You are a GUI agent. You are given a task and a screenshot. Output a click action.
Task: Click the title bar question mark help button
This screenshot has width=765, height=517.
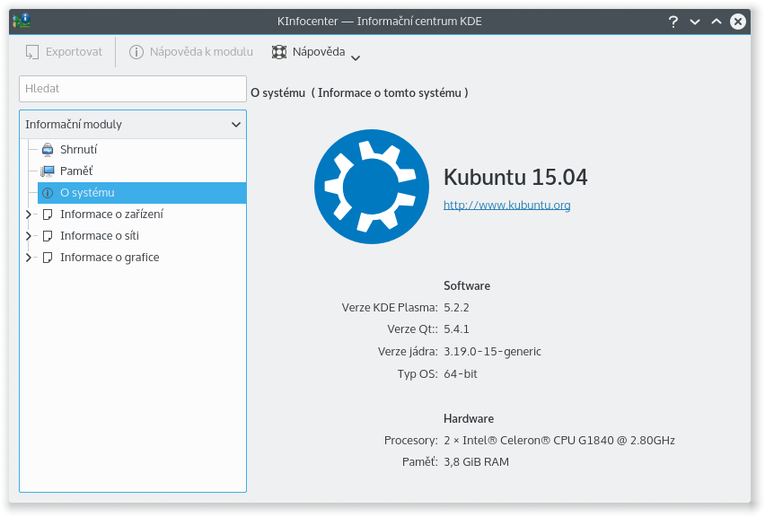(x=673, y=22)
